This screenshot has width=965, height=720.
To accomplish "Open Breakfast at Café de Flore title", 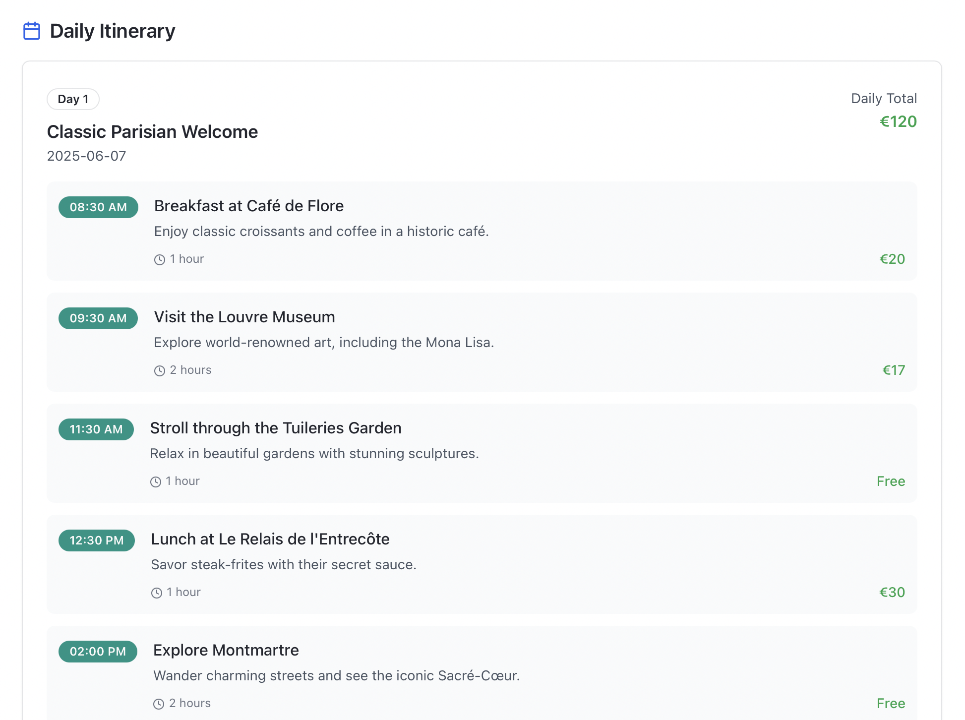I will coord(248,206).
